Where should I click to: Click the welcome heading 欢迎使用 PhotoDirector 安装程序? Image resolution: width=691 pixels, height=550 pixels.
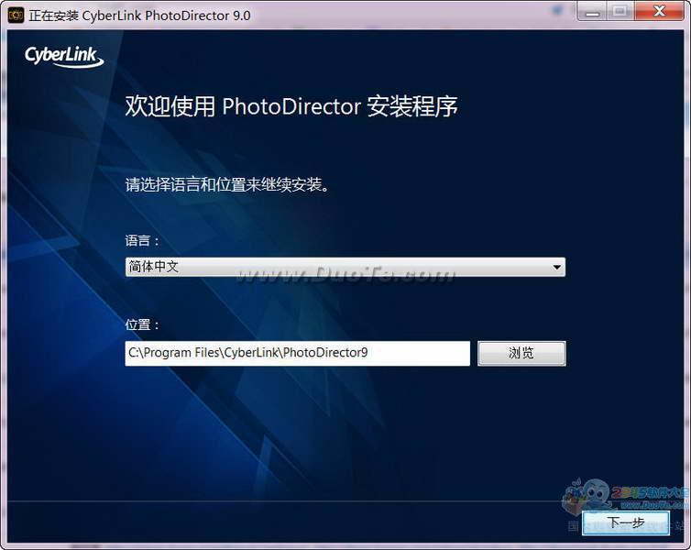point(291,106)
